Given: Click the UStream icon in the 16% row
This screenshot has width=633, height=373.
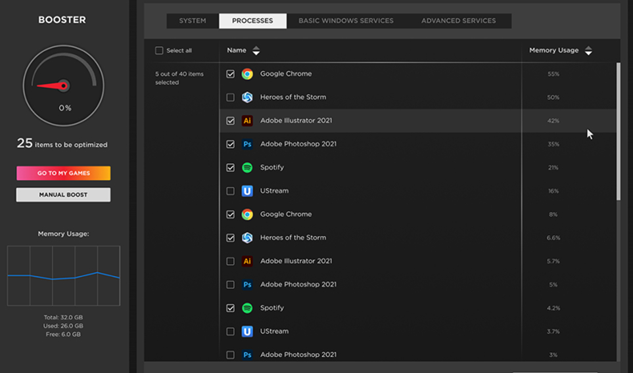Looking at the screenshot, I should point(247,191).
